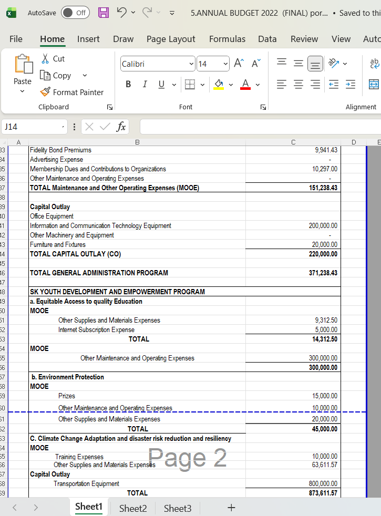Open the Clipboard pane launcher
The height and width of the screenshot is (516, 381).
(109, 107)
